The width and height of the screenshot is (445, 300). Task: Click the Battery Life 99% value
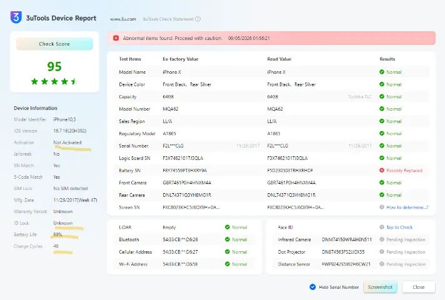[x=57, y=234]
